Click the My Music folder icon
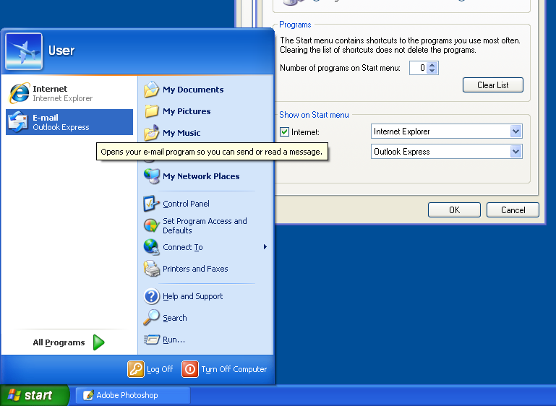Image resolution: width=556 pixels, height=406 pixels. (151, 133)
